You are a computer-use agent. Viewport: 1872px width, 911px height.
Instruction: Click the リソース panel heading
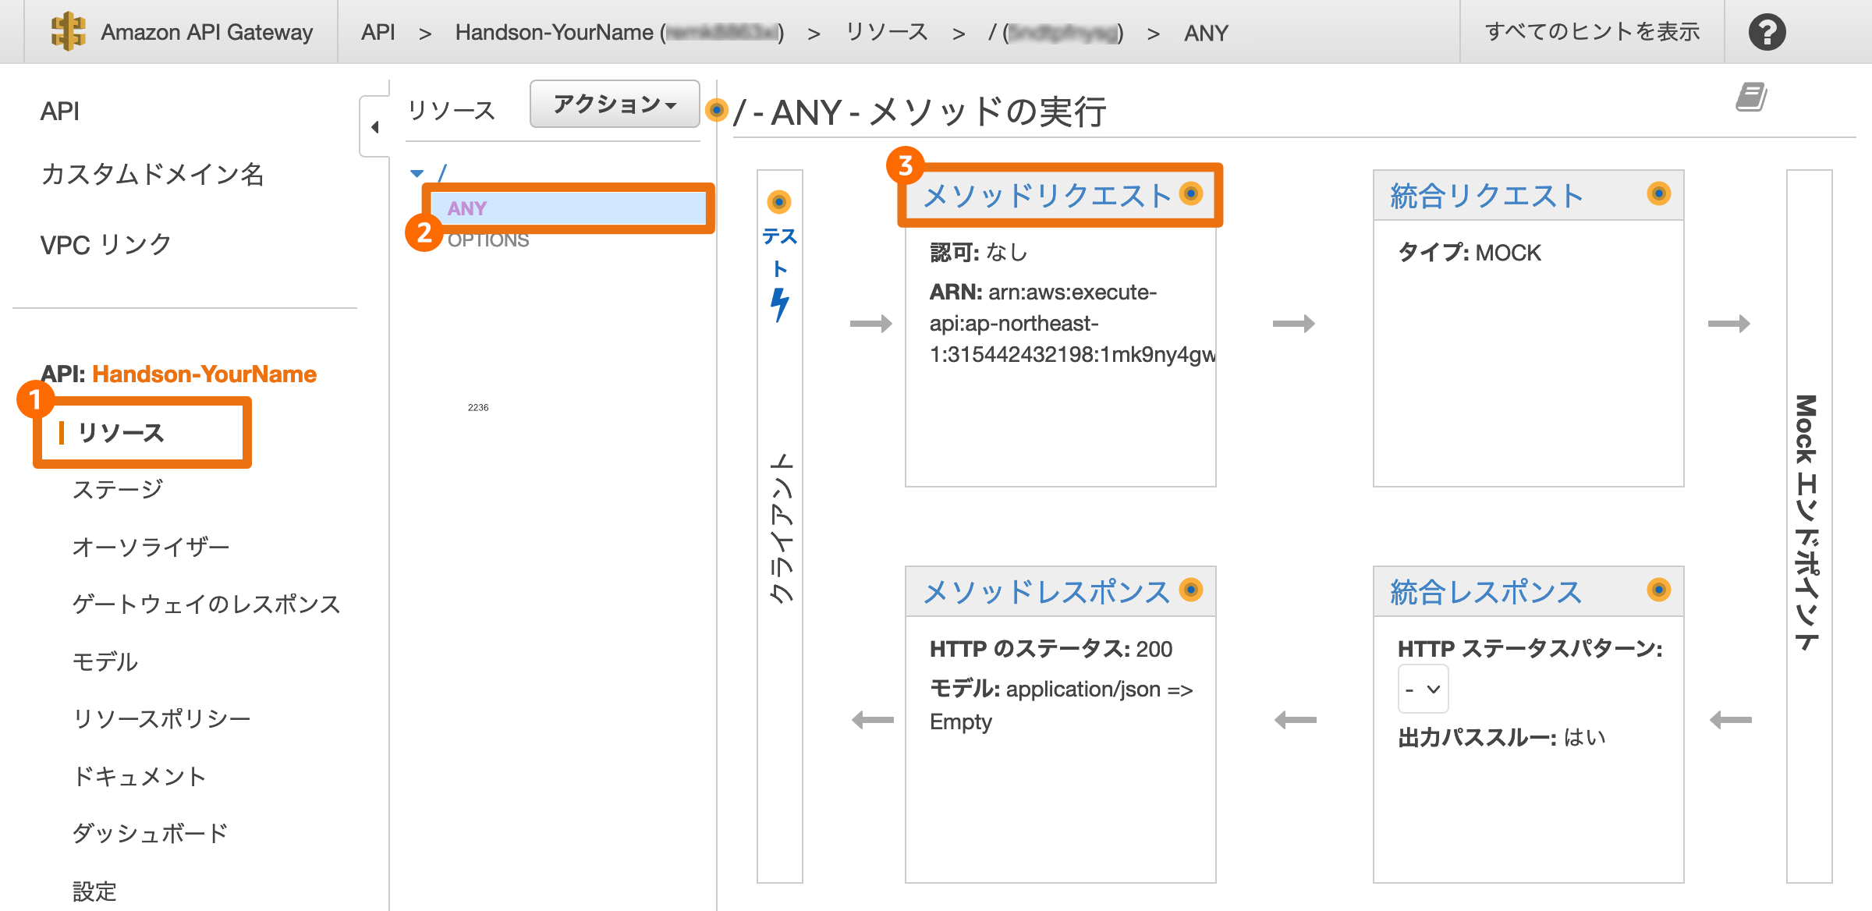[452, 111]
